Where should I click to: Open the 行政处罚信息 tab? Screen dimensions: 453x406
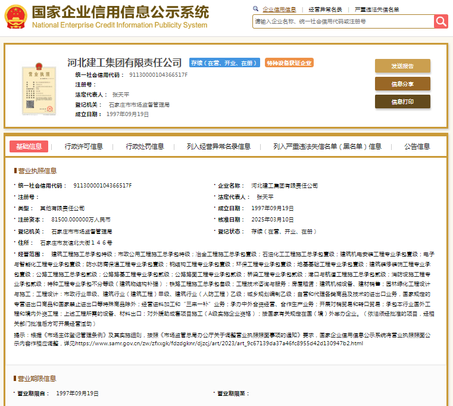[145, 146]
